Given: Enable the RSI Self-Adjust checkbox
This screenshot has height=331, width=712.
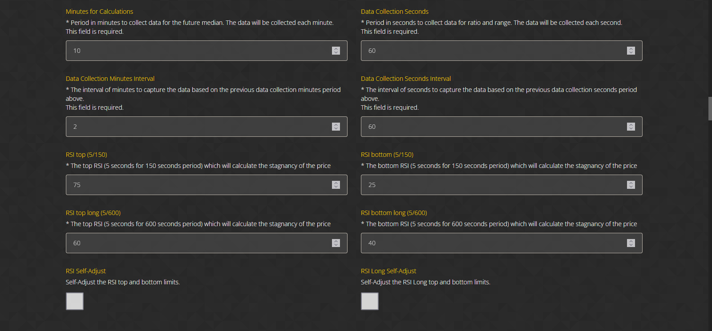Looking at the screenshot, I should [75, 301].
